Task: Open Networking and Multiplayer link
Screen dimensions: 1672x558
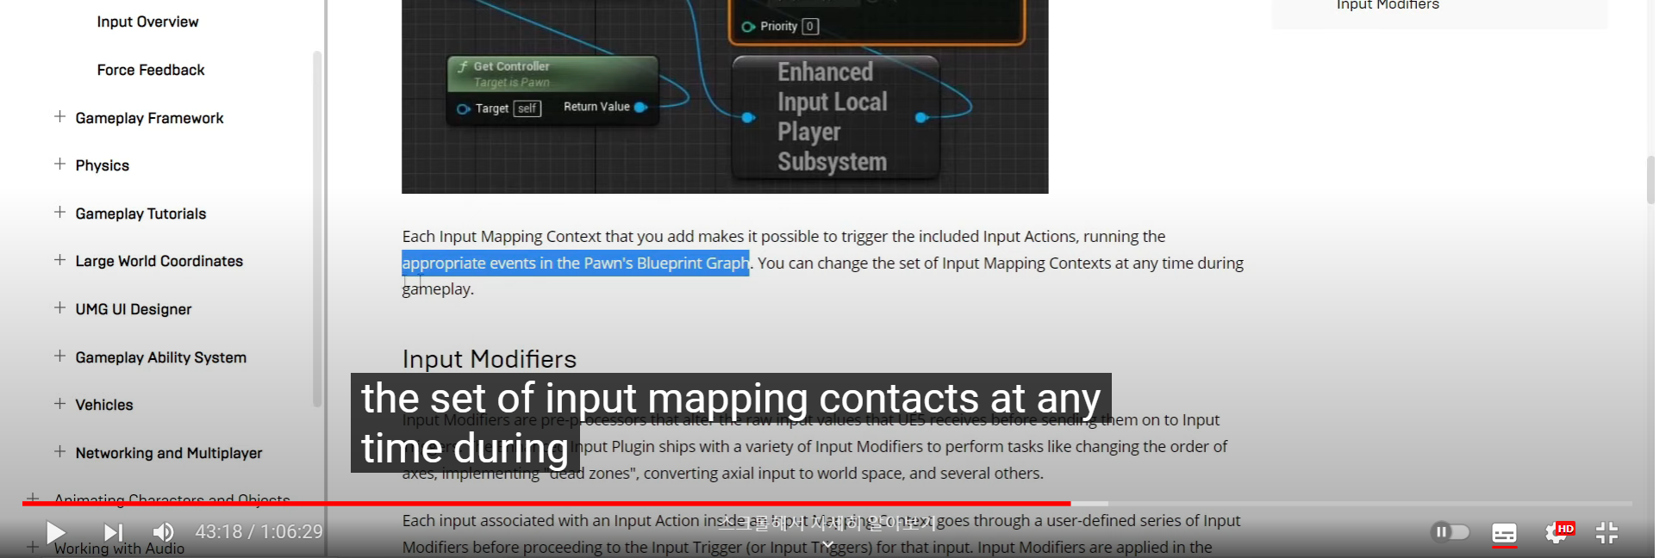Action: point(168,453)
